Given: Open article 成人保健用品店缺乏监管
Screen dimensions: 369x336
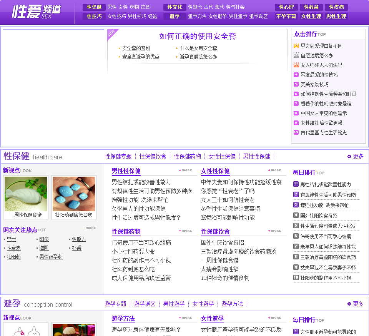Looking at the screenshot, I should click(141, 278).
